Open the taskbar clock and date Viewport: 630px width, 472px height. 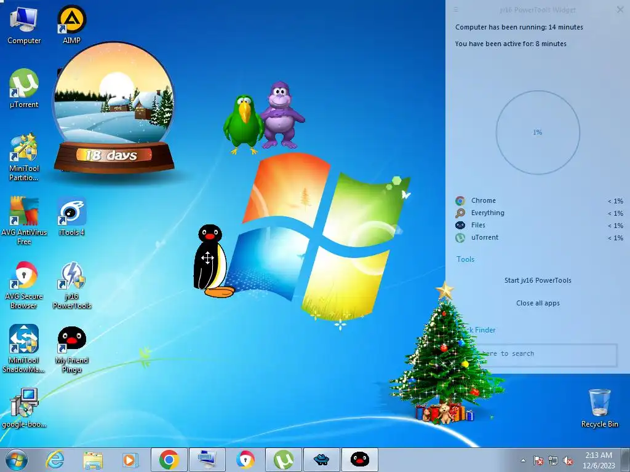tap(599, 460)
